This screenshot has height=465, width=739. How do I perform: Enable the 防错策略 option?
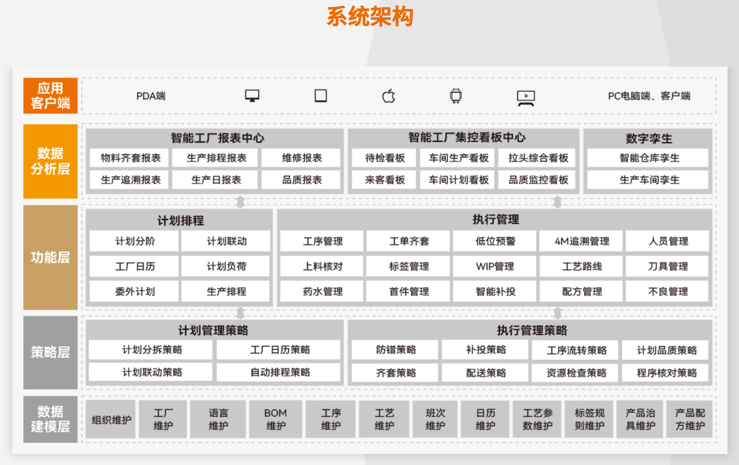[x=395, y=350]
